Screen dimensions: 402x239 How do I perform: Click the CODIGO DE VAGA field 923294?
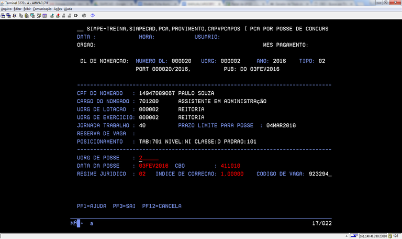point(320,173)
